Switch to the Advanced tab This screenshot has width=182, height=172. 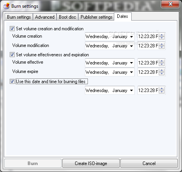pos(45,17)
